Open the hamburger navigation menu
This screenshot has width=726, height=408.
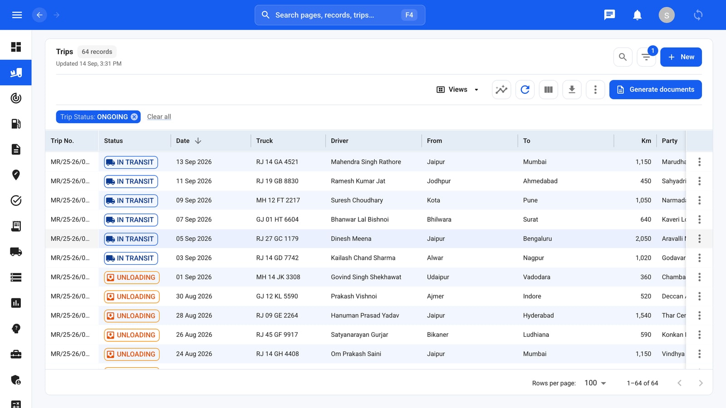(17, 15)
